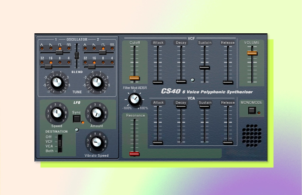Select Oscillator 1 triangle waveform icon
Screen dimensions: 302x195
tap(42, 45)
